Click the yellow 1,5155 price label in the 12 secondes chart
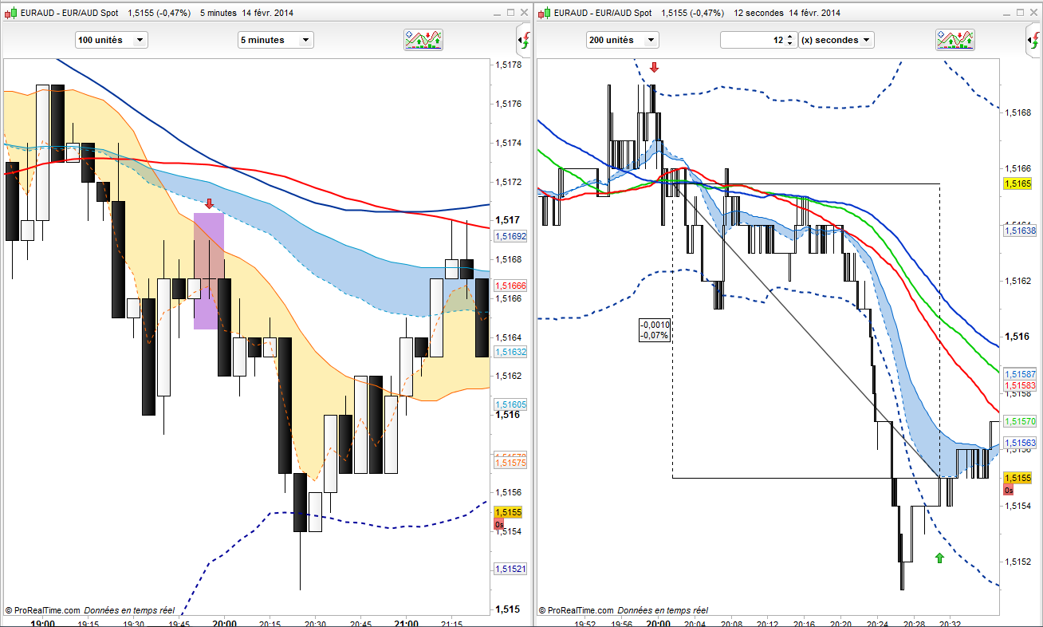The image size is (1043, 627). coord(1019,478)
